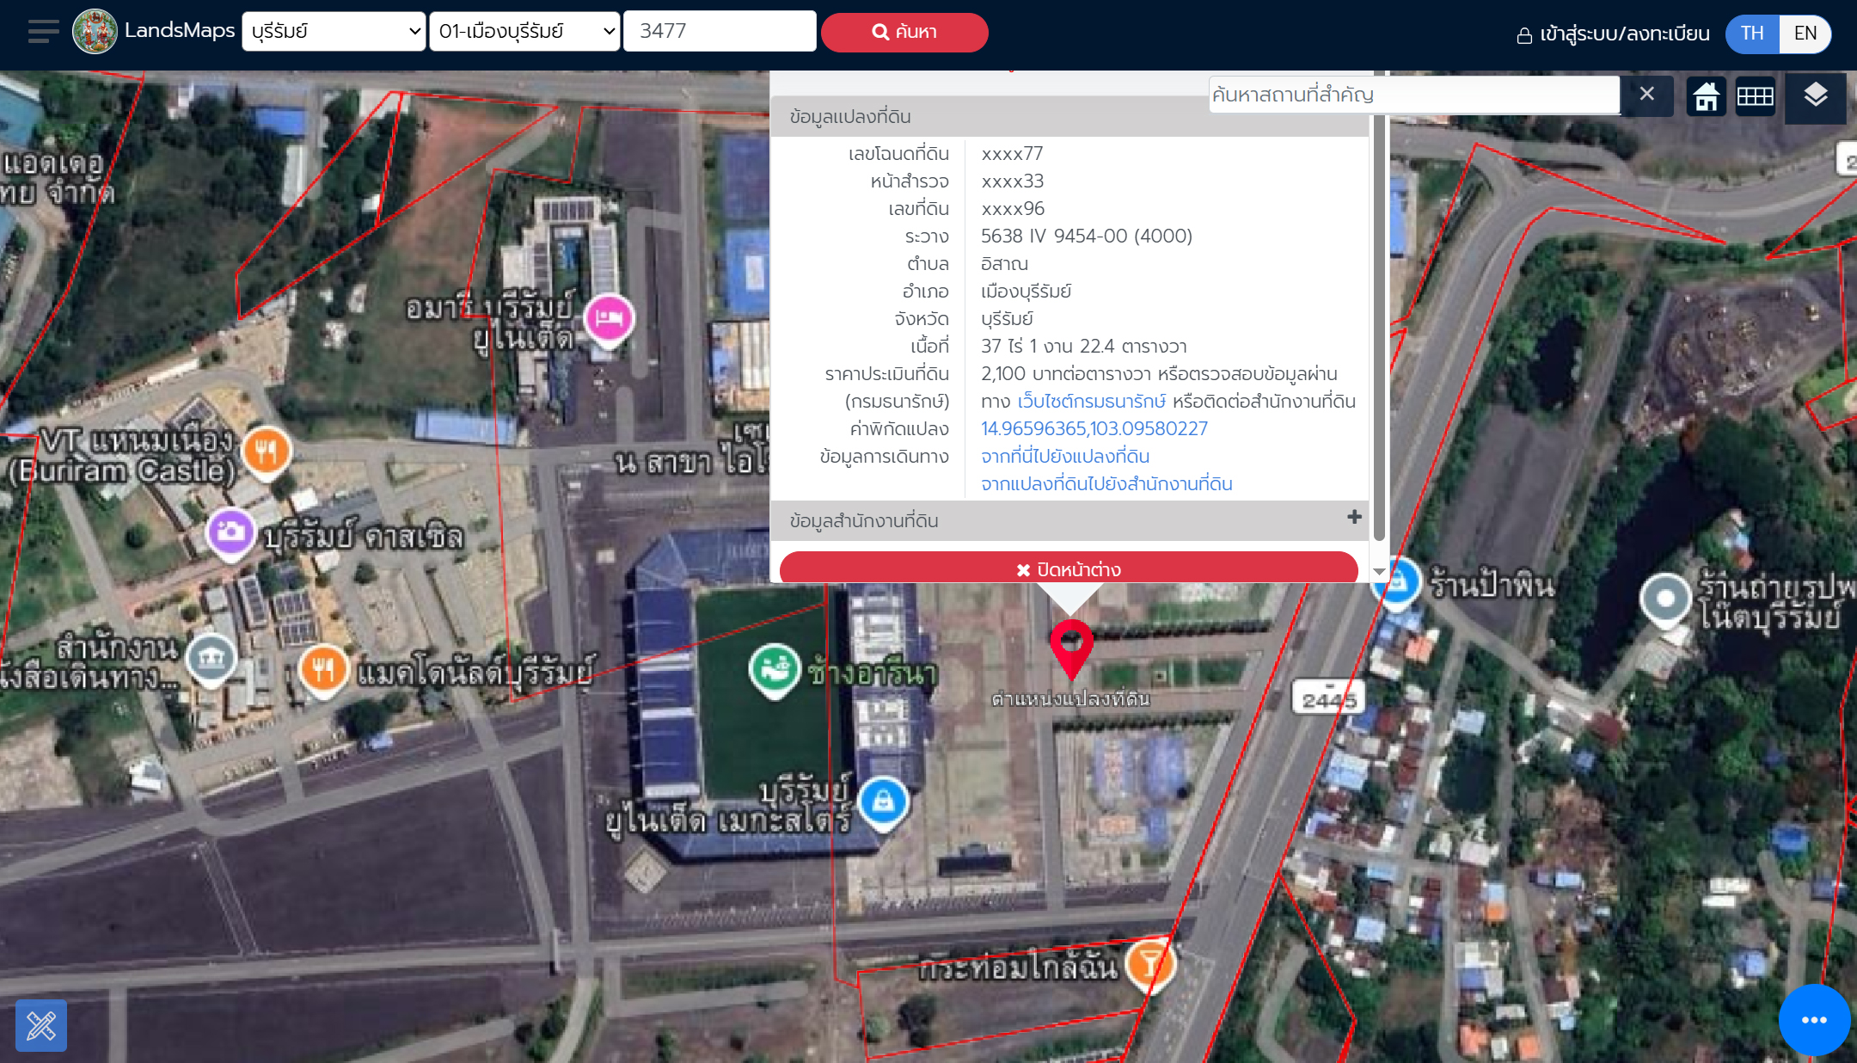Open the parcel coordinates link
The height and width of the screenshot is (1063, 1857).
click(1094, 428)
